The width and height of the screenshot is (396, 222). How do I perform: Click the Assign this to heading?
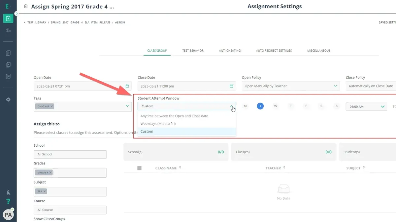pos(47,124)
